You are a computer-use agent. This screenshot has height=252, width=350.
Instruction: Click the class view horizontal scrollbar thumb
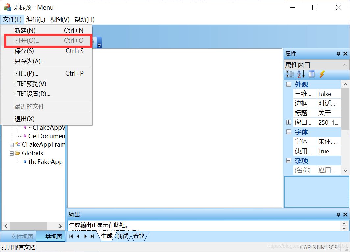point(29,226)
